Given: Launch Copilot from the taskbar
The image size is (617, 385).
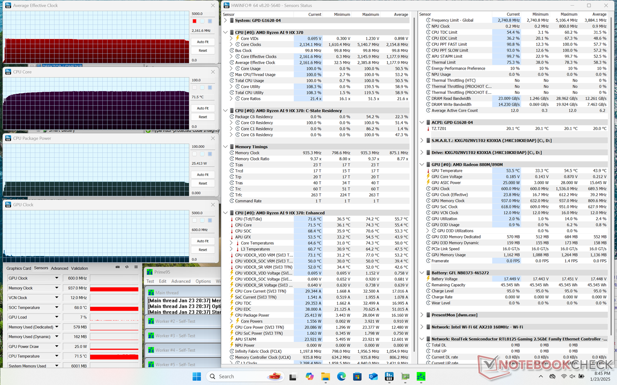Looking at the screenshot, I should click(x=309, y=376).
